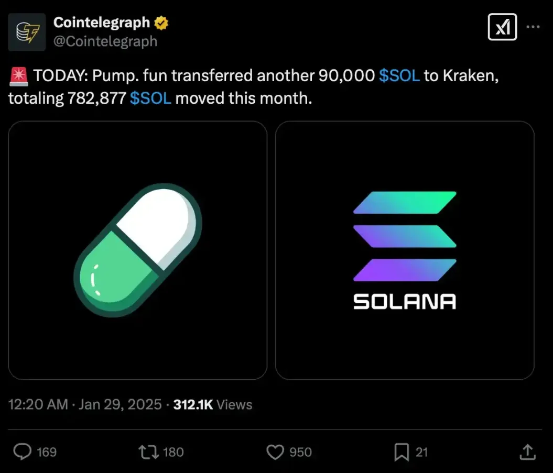Open the reply comments icon
553x473 pixels.
pos(22,452)
